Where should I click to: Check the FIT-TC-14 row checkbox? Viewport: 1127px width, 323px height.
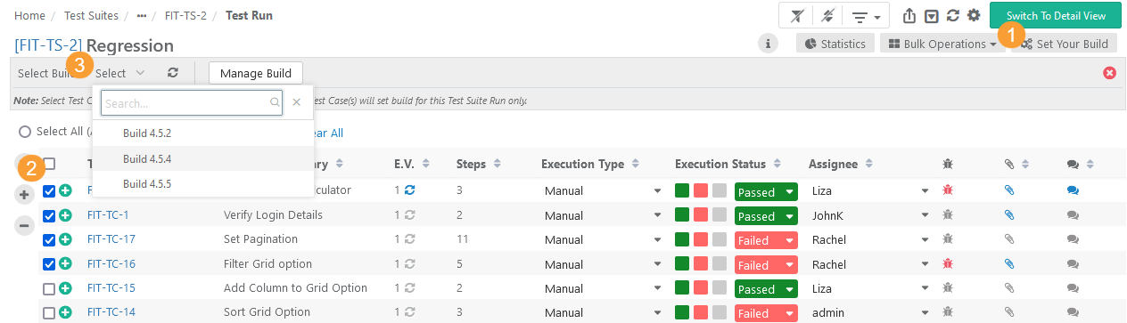tap(49, 312)
